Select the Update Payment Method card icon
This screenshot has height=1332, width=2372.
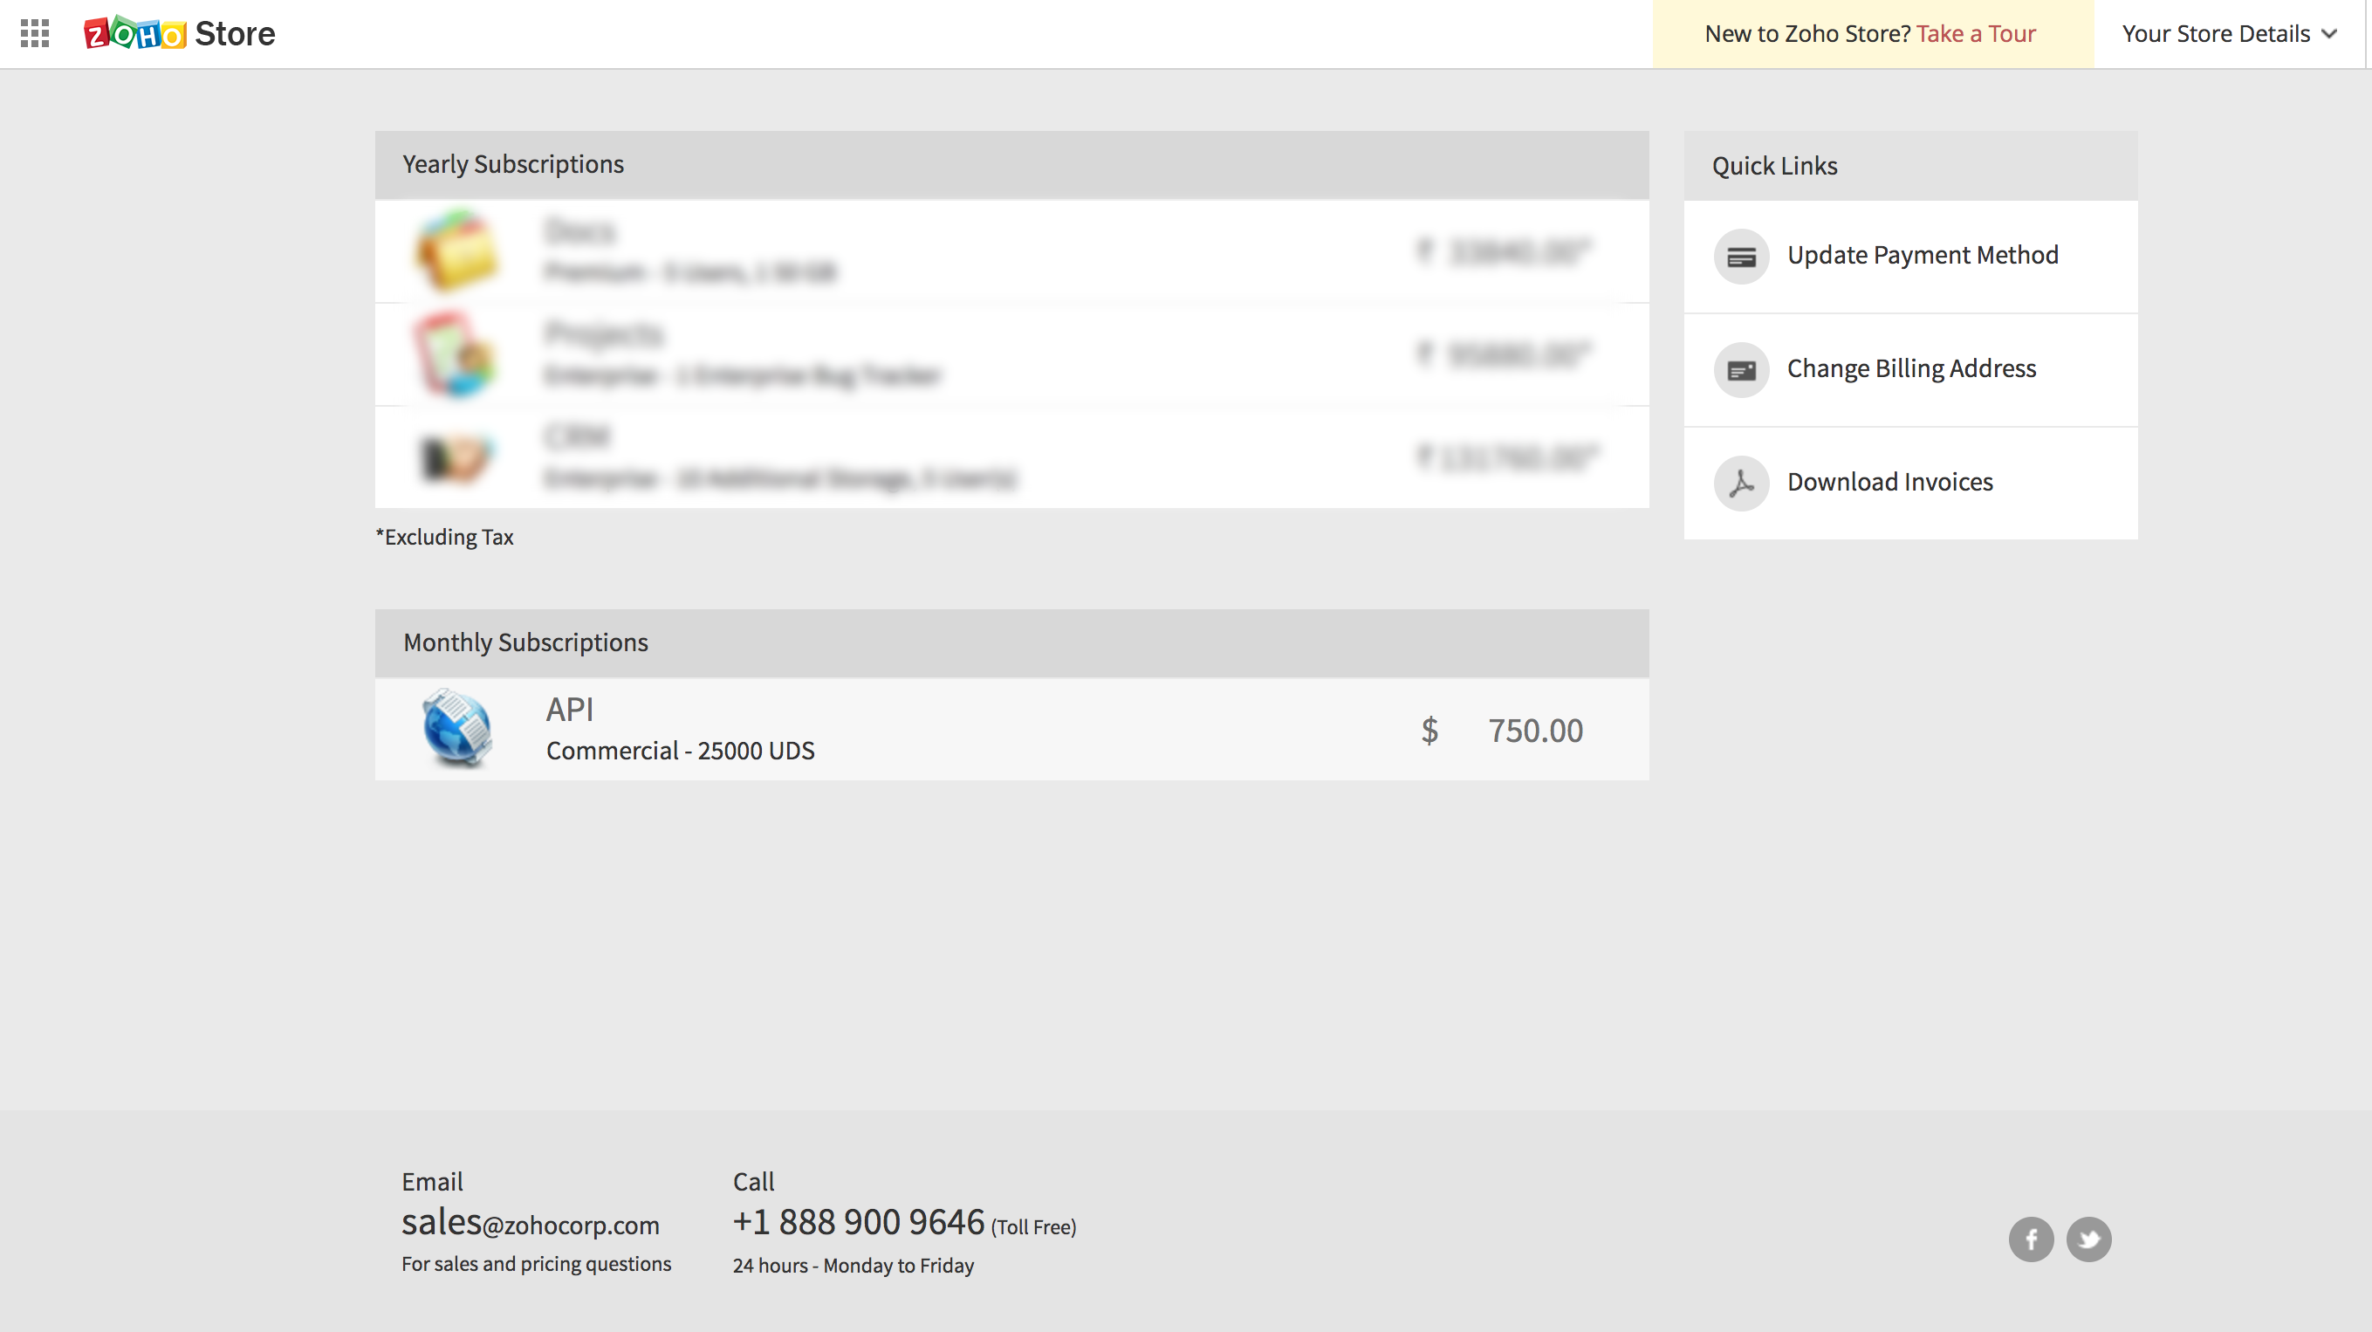coord(1741,257)
